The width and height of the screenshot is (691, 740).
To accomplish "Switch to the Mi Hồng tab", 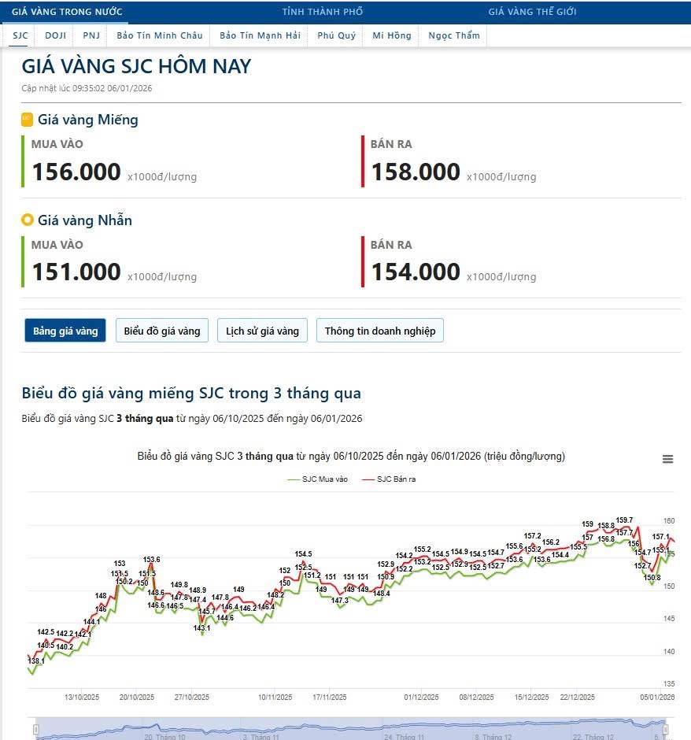I will pyautogui.click(x=392, y=35).
